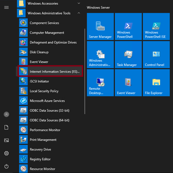Launch Computer Management from its icon
The image size is (173, 173).
click(23, 33)
